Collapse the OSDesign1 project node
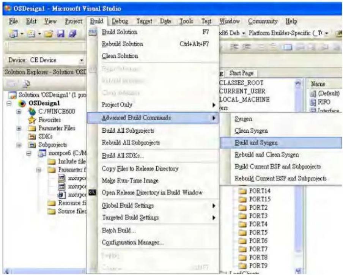The width and height of the screenshot is (343, 275). click(x=9, y=103)
